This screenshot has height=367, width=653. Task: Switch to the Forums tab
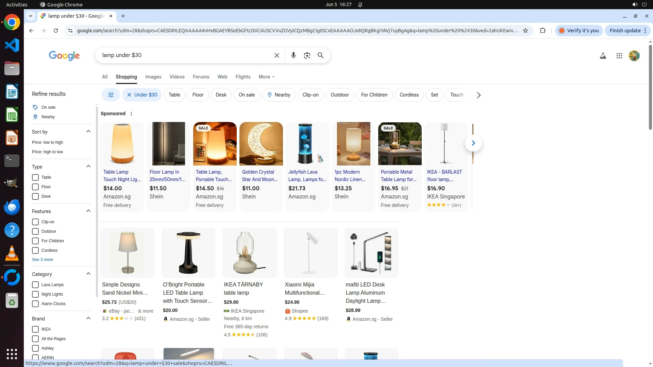click(x=201, y=77)
